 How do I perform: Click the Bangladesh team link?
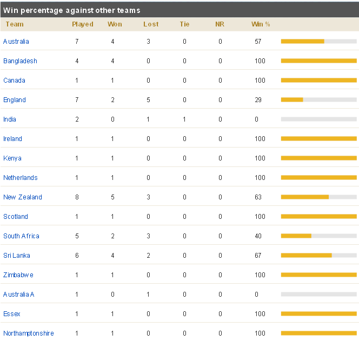click(x=20, y=61)
